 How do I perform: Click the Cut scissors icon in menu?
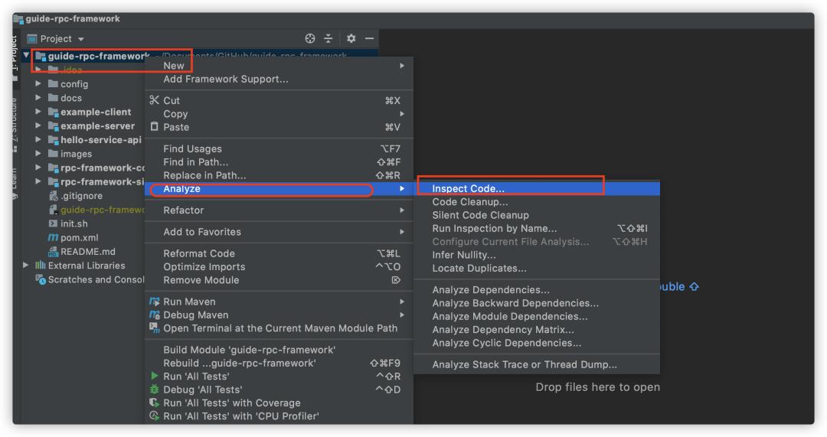tap(154, 100)
